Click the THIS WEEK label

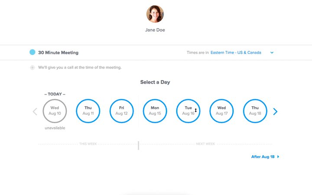pyautogui.click(x=88, y=144)
